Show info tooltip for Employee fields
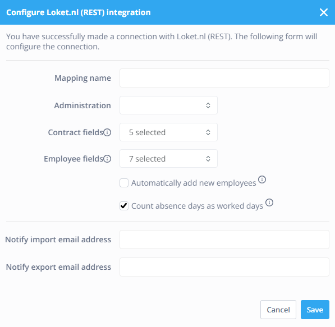This screenshot has height=327, width=335. pyautogui.click(x=107, y=159)
